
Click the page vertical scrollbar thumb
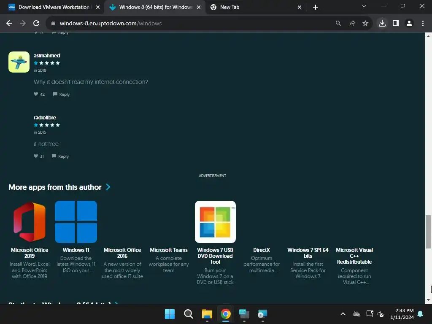pyautogui.click(x=428, y=232)
